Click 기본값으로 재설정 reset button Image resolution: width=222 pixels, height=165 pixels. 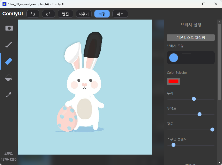191,38
